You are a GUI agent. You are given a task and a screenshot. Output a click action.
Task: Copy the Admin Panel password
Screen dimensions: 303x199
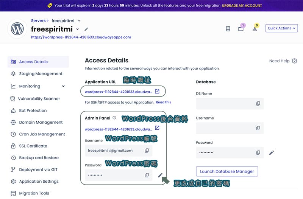point(147,175)
